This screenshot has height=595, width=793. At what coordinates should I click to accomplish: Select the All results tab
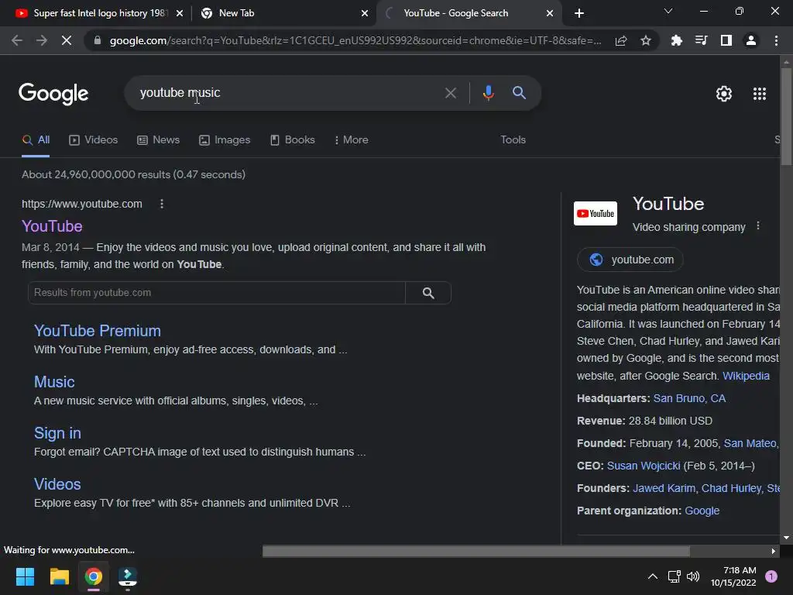click(x=36, y=140)
